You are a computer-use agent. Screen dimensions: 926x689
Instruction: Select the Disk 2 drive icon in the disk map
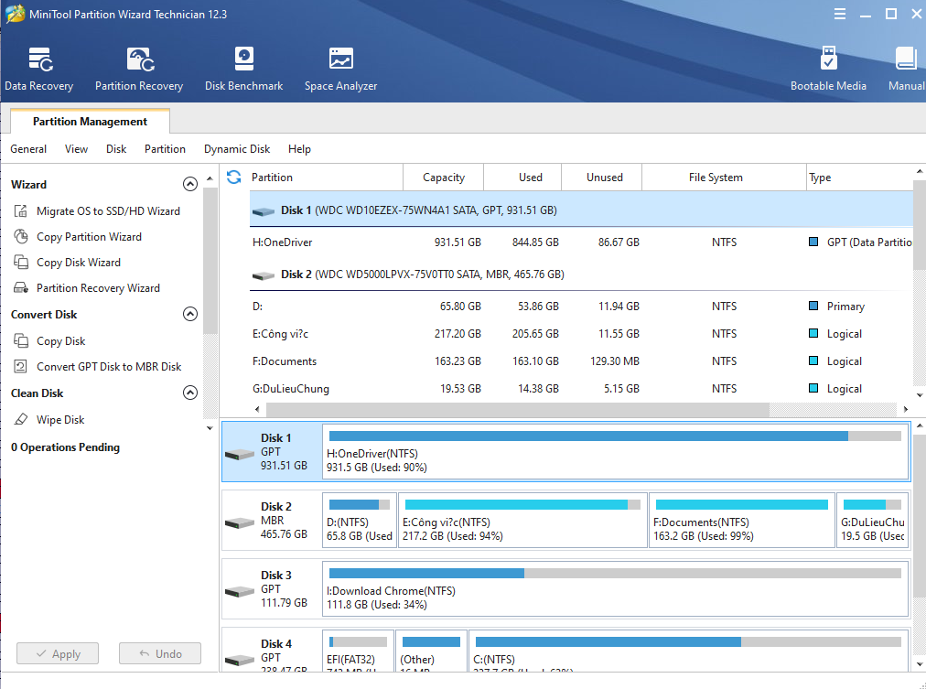pos(240,522)
